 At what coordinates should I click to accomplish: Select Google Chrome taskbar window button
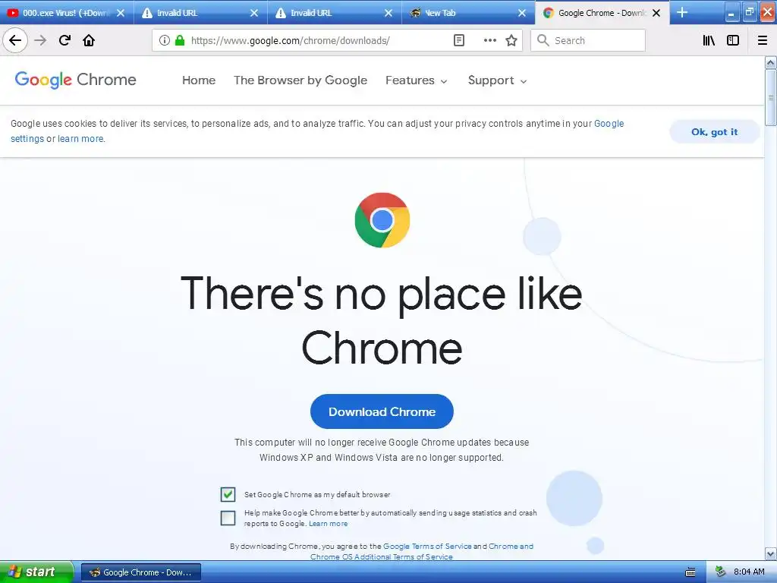pos(141,572)
